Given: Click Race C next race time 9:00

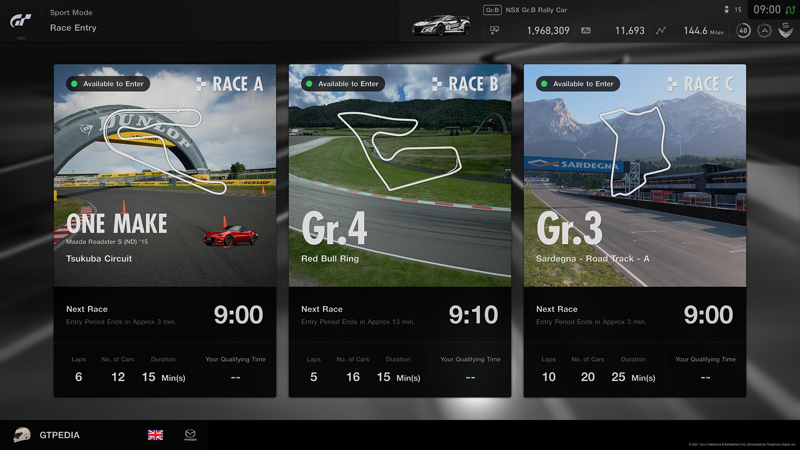Looking at the screenshot, I should [708, 315].
